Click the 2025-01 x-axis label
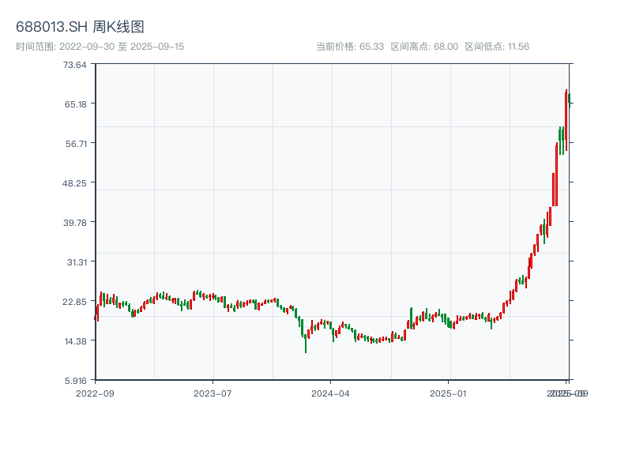Image resolution: width=632 pixels, height=474 pixels. click(x=448, y=393)
